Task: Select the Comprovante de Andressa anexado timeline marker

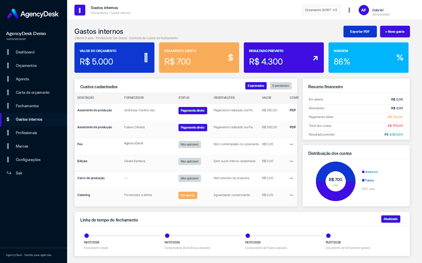Action: (167, 236)
